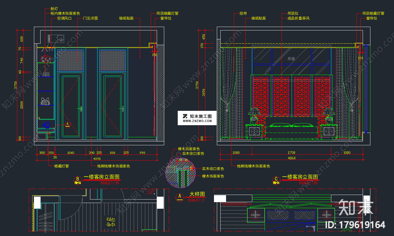Select the right '1080' dimension in elevation C
Viewport: 394px width, 236px height.
tap(347, 153)
